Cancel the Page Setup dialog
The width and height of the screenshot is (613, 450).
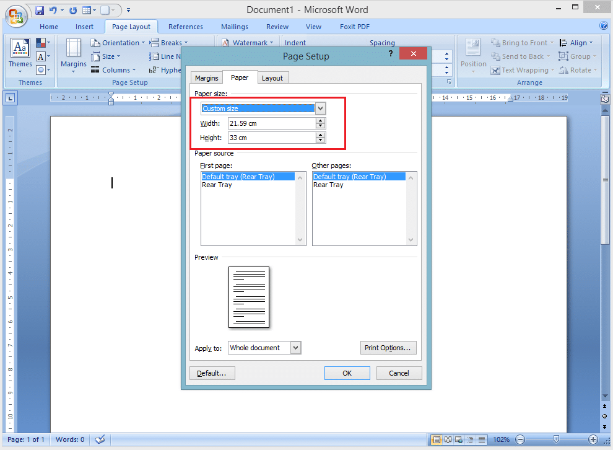[x=399, y=373]
